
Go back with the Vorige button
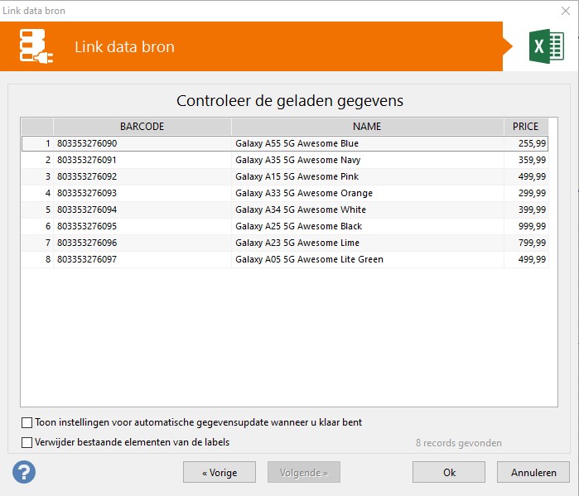click(x=220, y=472)
